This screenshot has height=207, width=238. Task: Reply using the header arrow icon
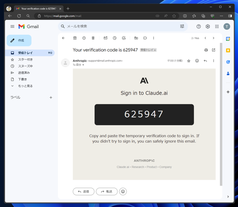tap(205, 61)
